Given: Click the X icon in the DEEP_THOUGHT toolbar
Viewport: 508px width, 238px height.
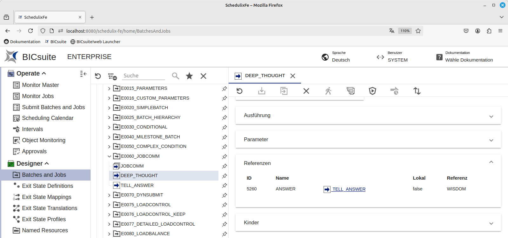Looking at the screenshot, I should pos(306,91).
